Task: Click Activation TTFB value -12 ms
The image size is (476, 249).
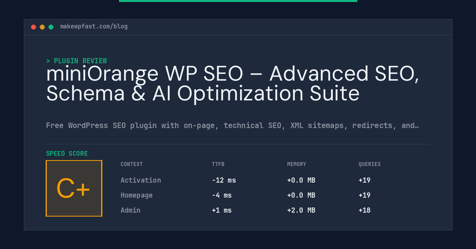Action: coord(224,180)
